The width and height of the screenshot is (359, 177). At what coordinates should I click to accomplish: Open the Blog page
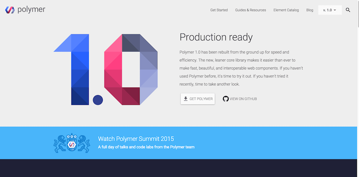(x=310, y=10)
